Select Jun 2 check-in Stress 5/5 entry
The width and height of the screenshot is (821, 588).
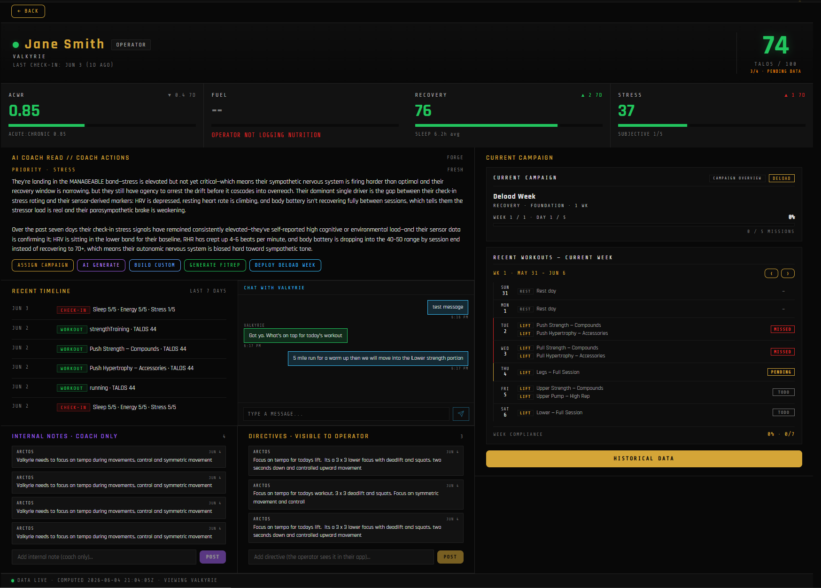click(119, 407)
